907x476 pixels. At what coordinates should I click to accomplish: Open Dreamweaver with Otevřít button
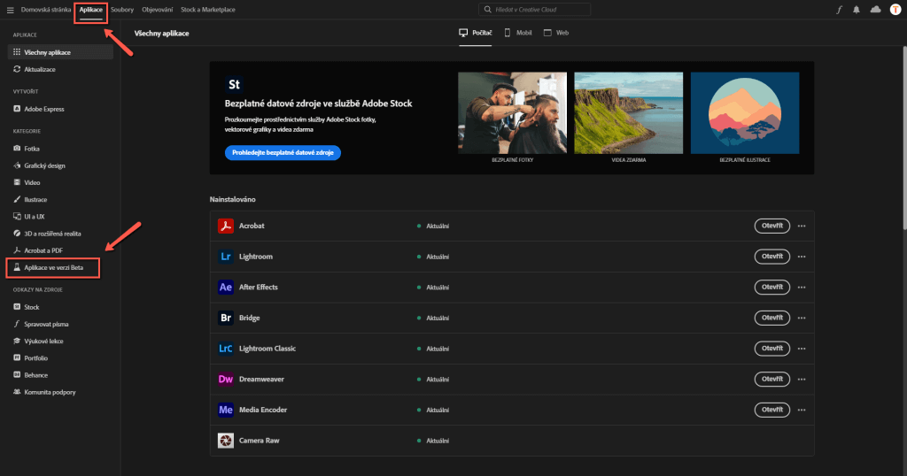(771, 379)
